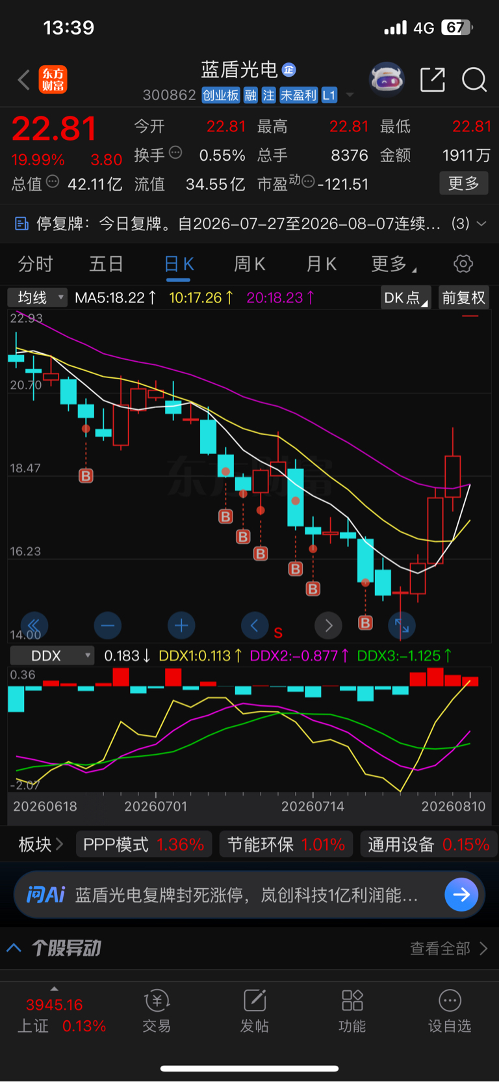499x1082 pixels.
Task: Tap the 更多 button in quote panel
Action: [464, 183]
